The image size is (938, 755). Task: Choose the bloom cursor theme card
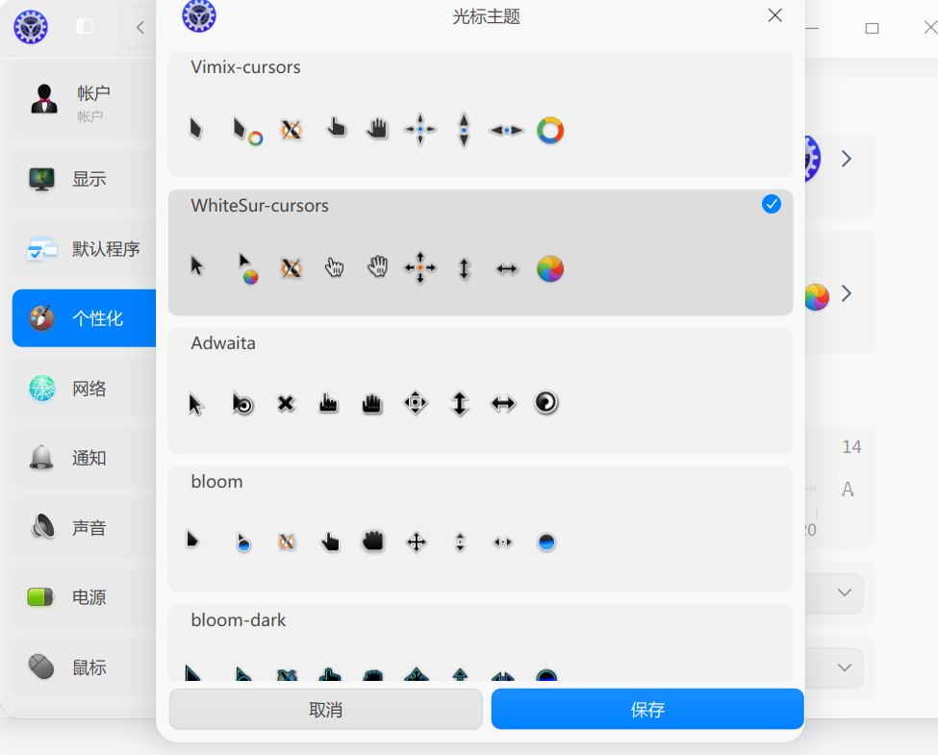[480, 529]
